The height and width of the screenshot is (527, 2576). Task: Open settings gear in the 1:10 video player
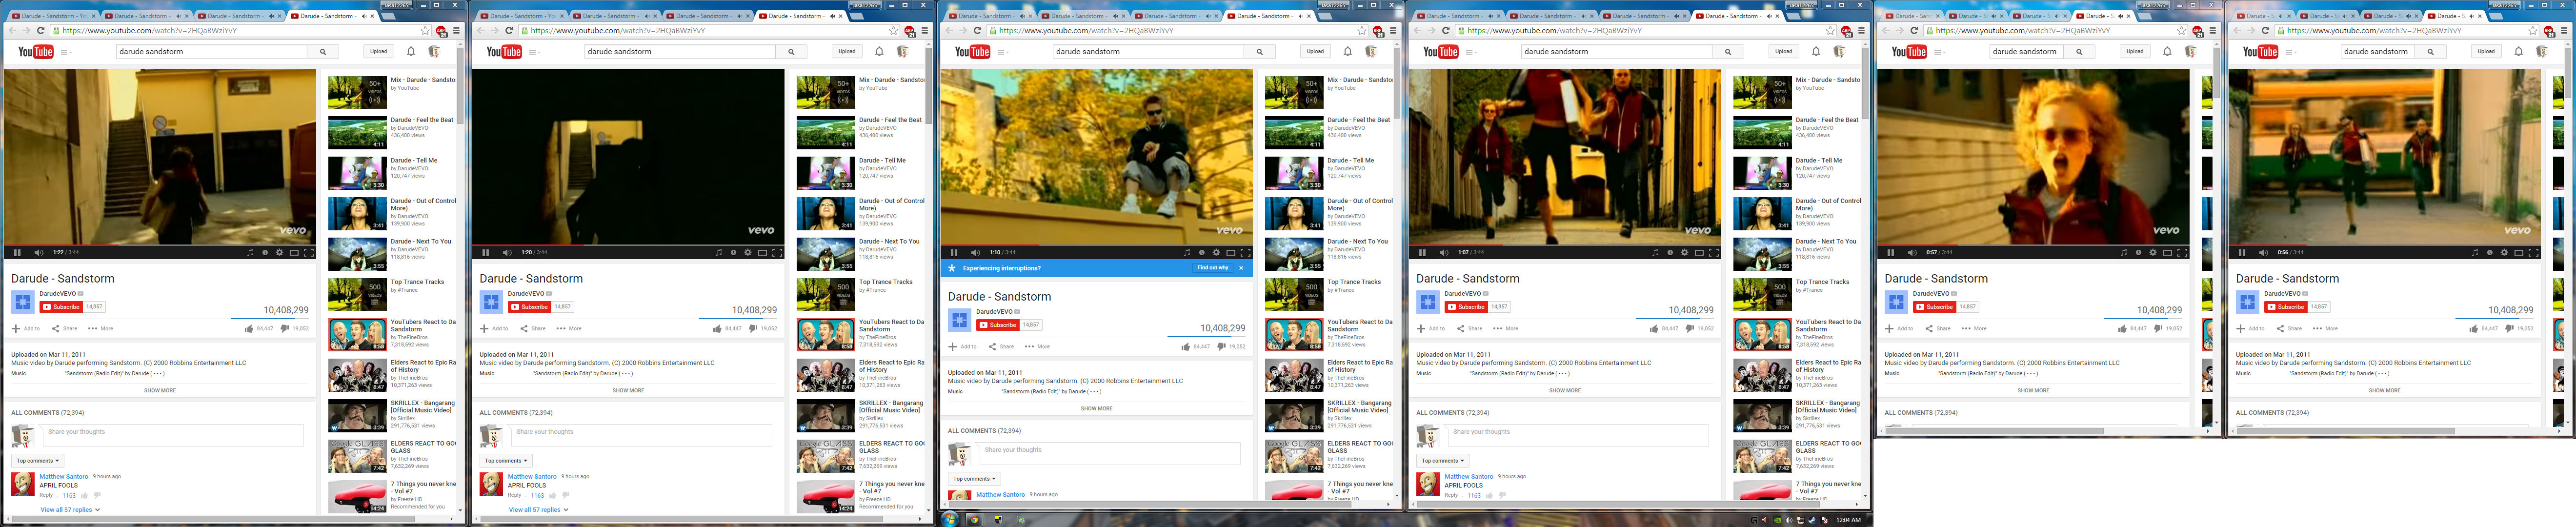tap(1216, 253)
